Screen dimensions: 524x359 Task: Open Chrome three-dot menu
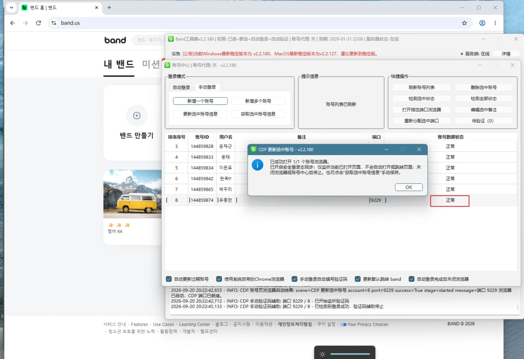click(495, 23)
